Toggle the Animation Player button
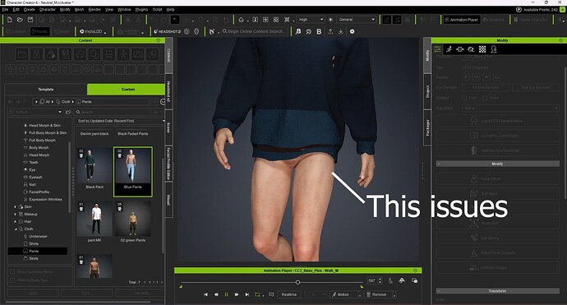The height and width of the screenshot is (305, 567). (x=462, y=20)
